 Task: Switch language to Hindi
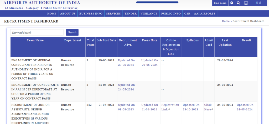click(x=259, y=3)
